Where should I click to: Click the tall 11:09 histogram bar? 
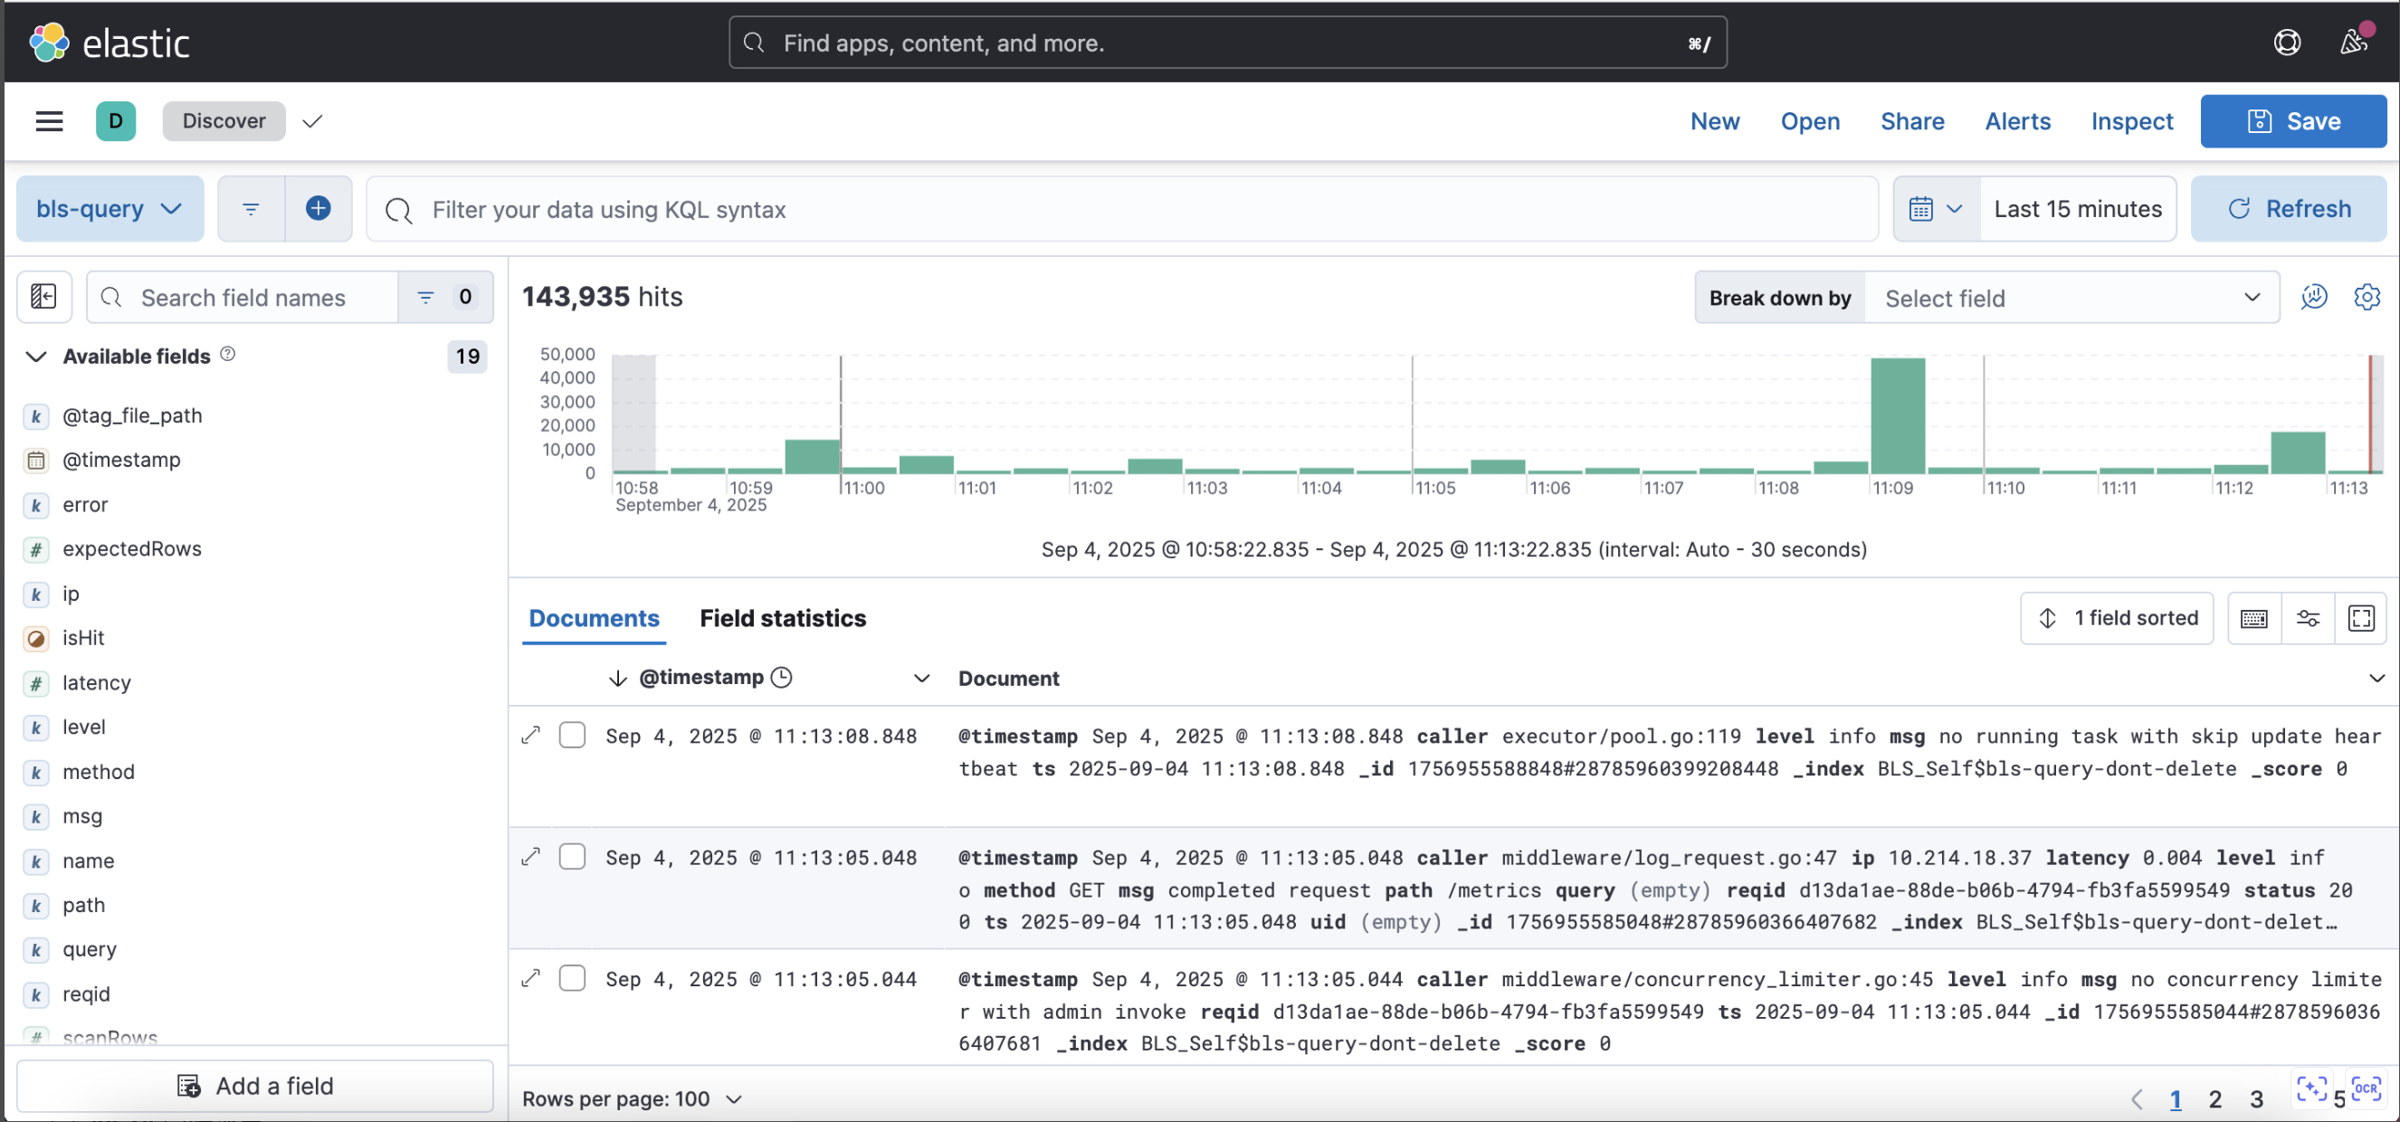tap(1898, 414)
